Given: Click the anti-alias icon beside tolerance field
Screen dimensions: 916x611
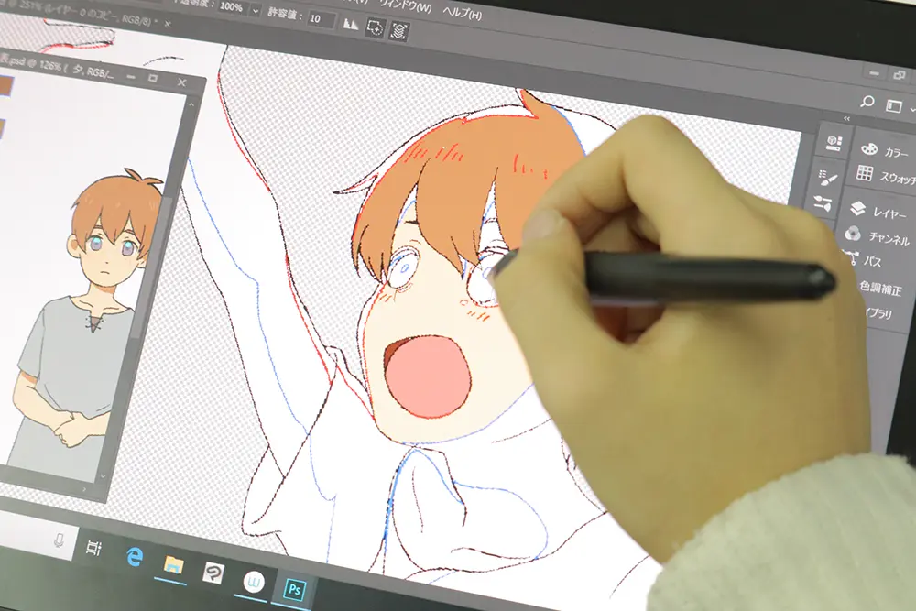Looking at the screenshot, I should 351,24.
